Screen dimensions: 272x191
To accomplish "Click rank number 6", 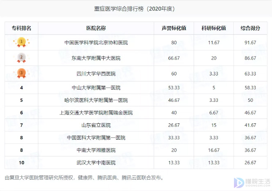I will click(21, 113).
